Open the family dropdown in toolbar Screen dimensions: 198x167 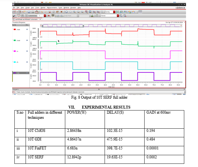coord(114,12)
